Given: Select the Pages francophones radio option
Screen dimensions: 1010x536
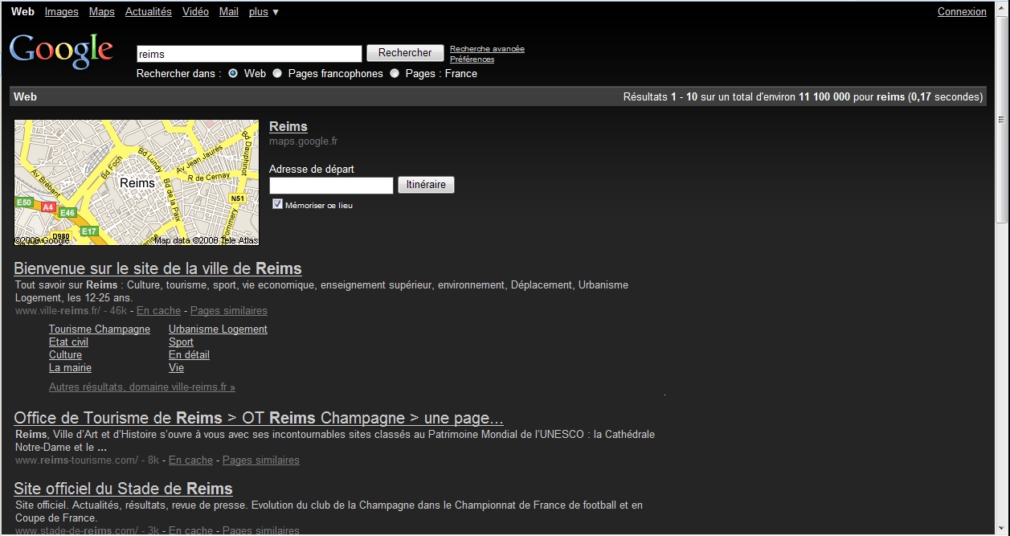Looking at the screenshot, I should click(277, 73).
